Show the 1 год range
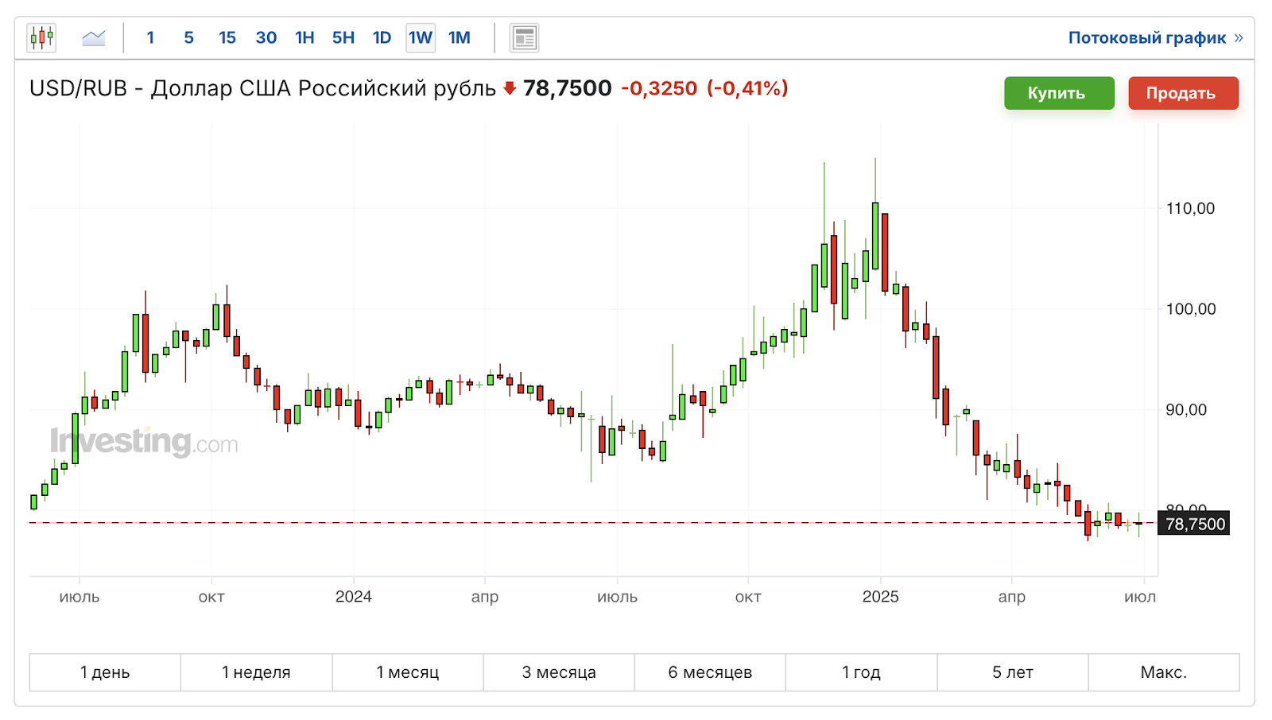The image size is (1272, 720). tap(861, 672)
